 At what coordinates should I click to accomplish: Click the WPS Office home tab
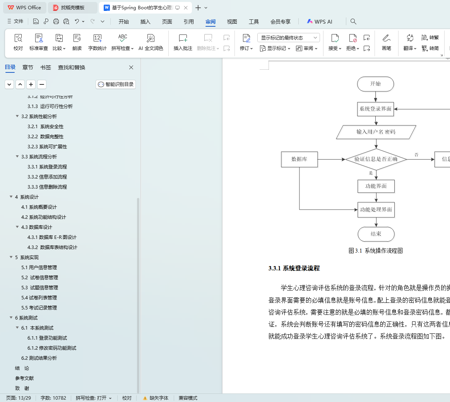25,8
